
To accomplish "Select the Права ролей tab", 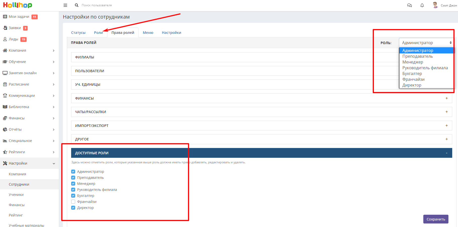I will (x=123, y=33).
